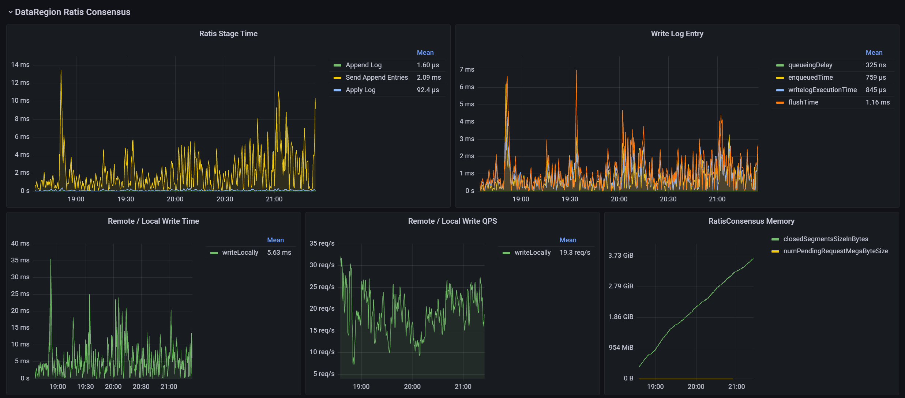Click the green closedSegmentsSizeInBytes legend color icon
The height and width of the screenshot is (398, 905).
(x=775, y=239)
